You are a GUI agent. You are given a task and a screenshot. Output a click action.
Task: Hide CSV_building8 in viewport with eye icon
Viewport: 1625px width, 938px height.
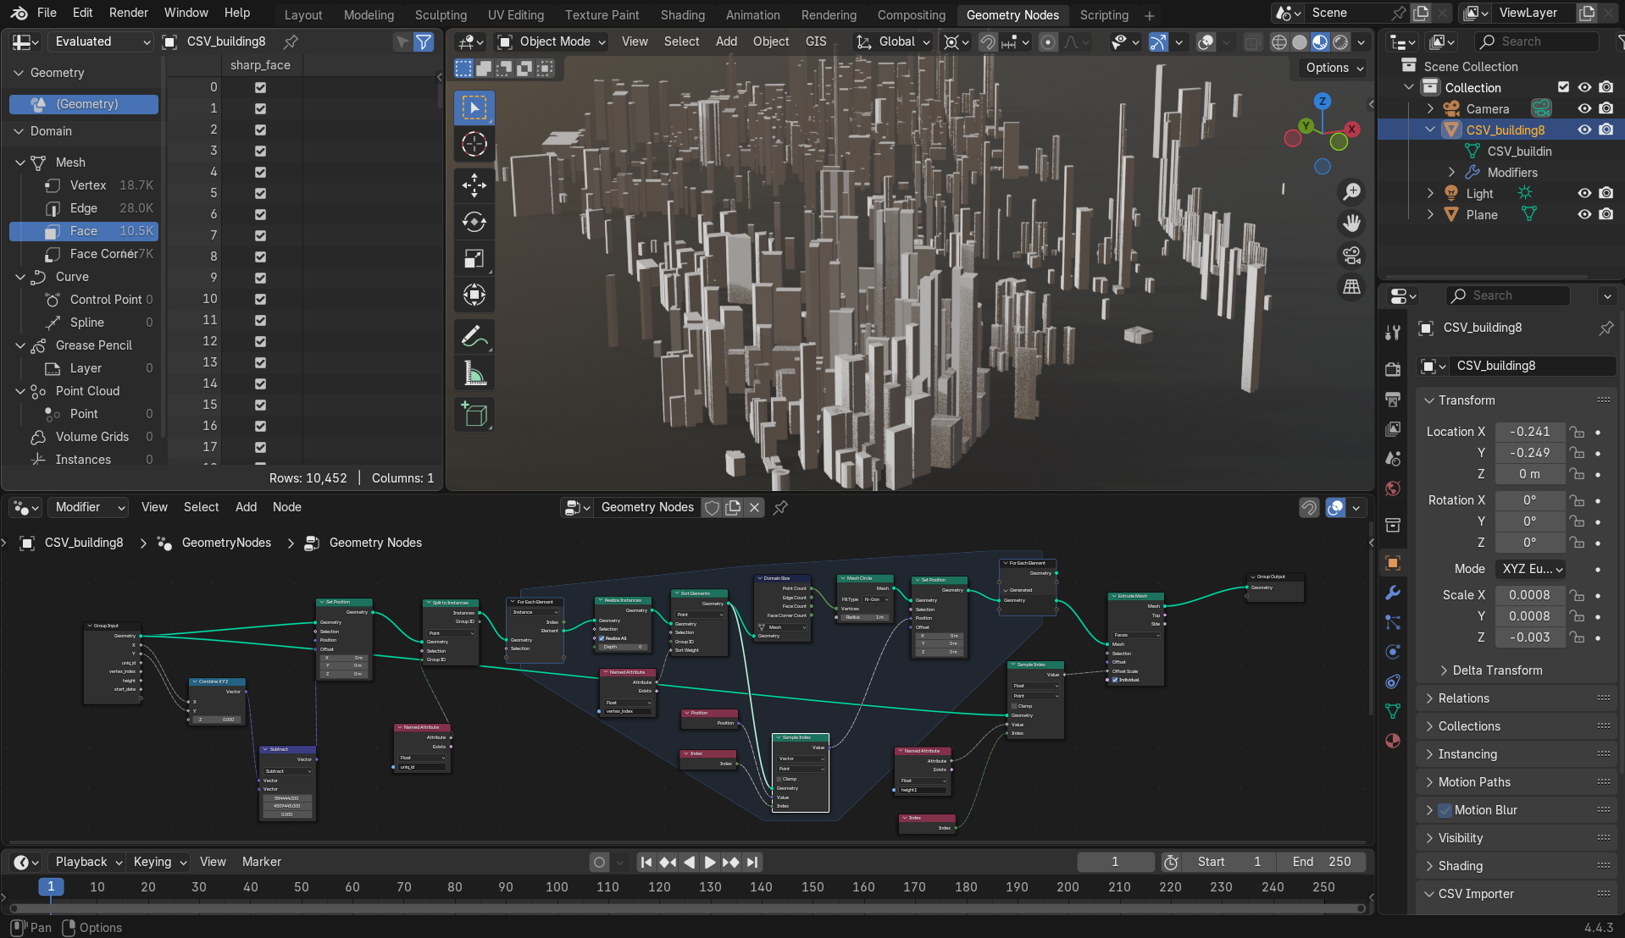pyautogui.click(x=1584, y=130)
